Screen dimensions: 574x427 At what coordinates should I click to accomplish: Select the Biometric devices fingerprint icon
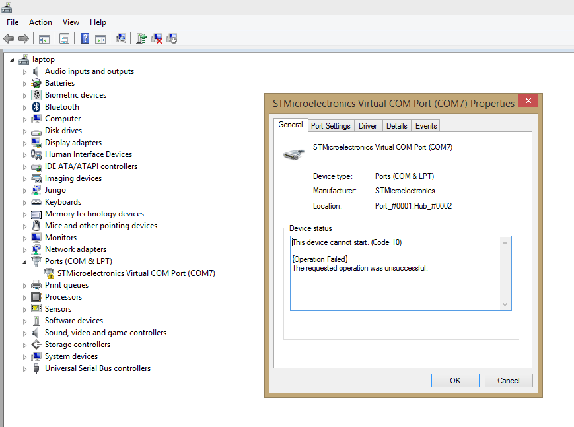(x=36, y=95)
